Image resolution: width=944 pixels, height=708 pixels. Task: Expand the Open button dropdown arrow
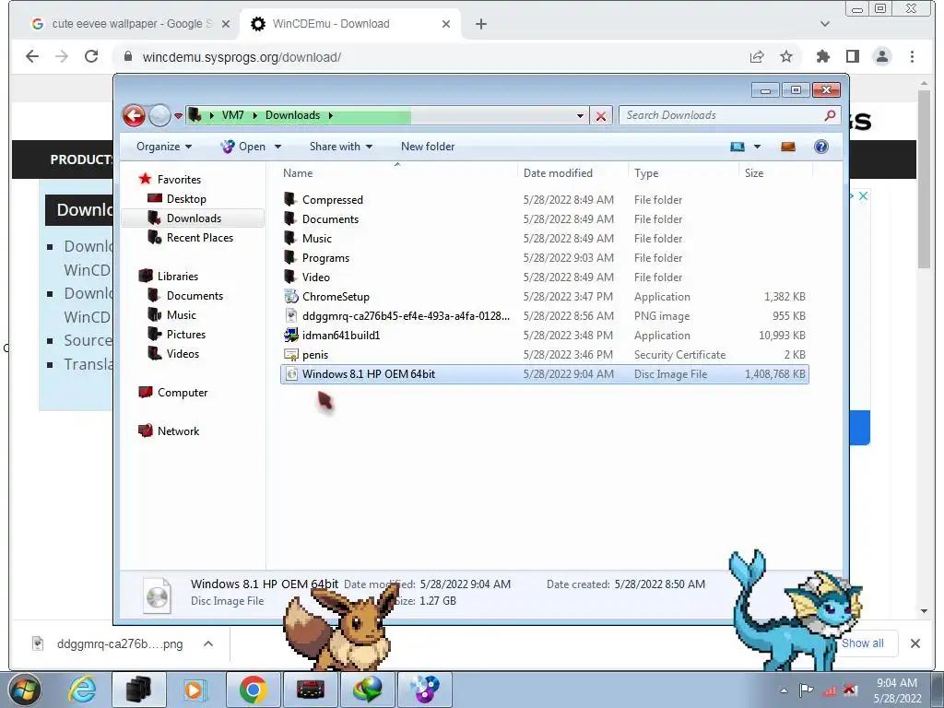[277, 147]
